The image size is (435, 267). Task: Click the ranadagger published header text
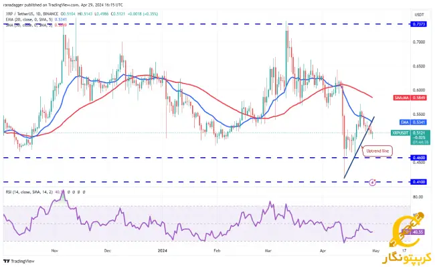click(x=64, y=5)
